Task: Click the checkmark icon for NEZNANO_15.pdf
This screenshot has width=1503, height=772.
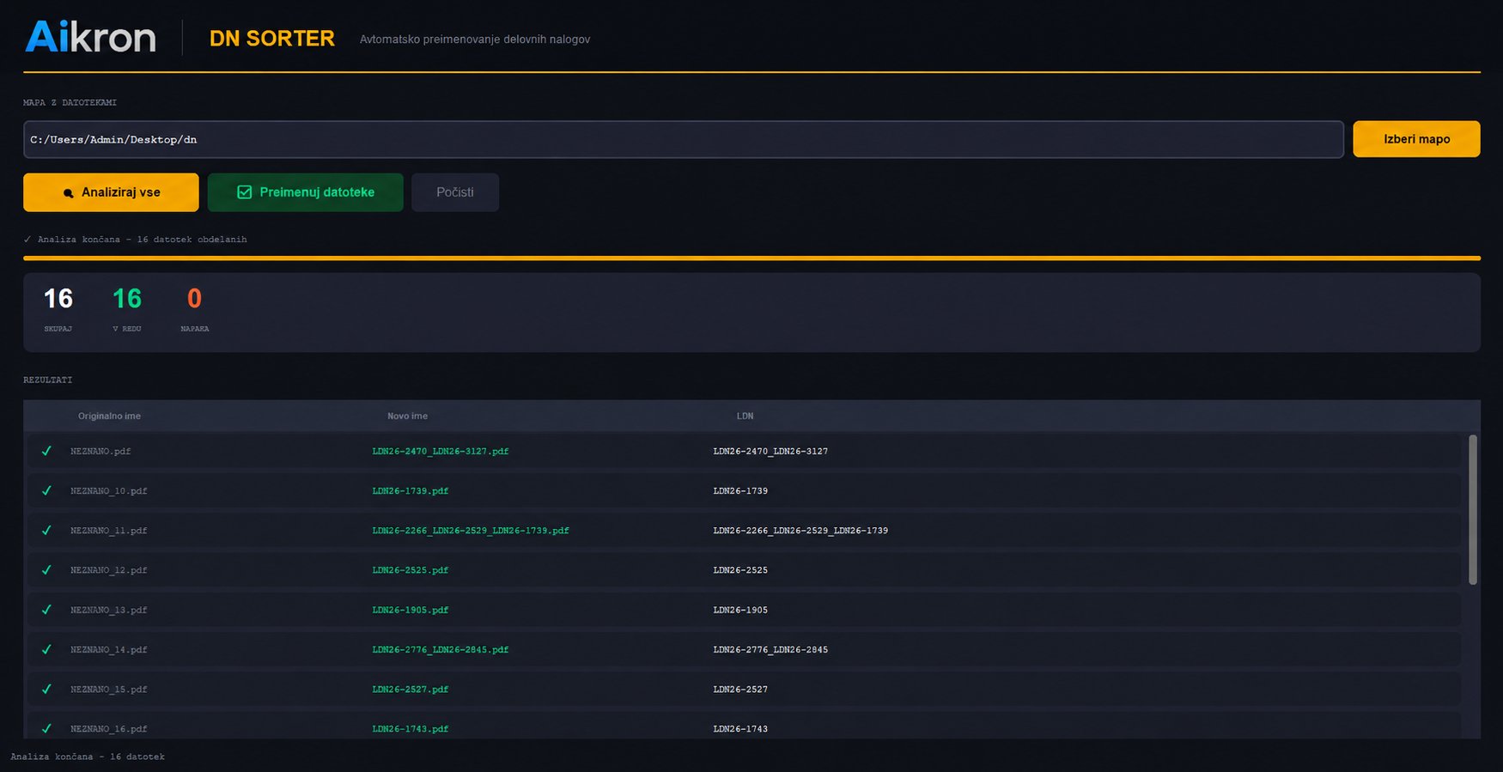Action: coord(46,689)
